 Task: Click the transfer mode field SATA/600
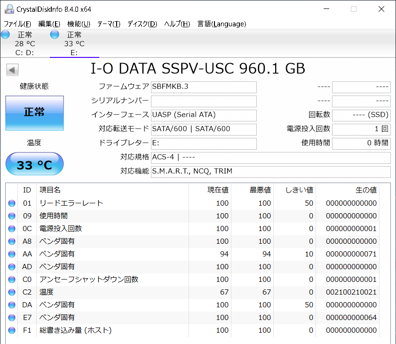point(204,129)
